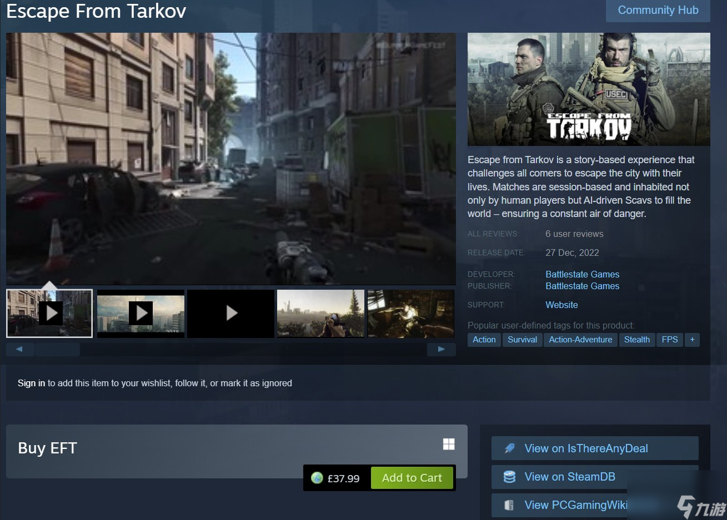Open the dark interior screenshot thumbnail
Image resolution: width=727 pixels, height=520 pixels.
pyautogui.click(x=411, y=314)
